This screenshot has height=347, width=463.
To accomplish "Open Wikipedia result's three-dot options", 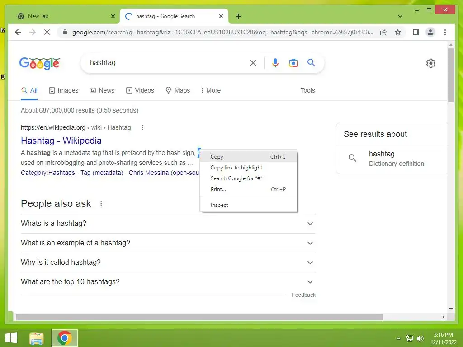I will coord(142,127).
